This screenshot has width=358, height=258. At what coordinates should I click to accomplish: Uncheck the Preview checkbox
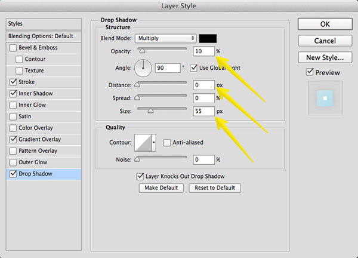(x=308, y=72)
